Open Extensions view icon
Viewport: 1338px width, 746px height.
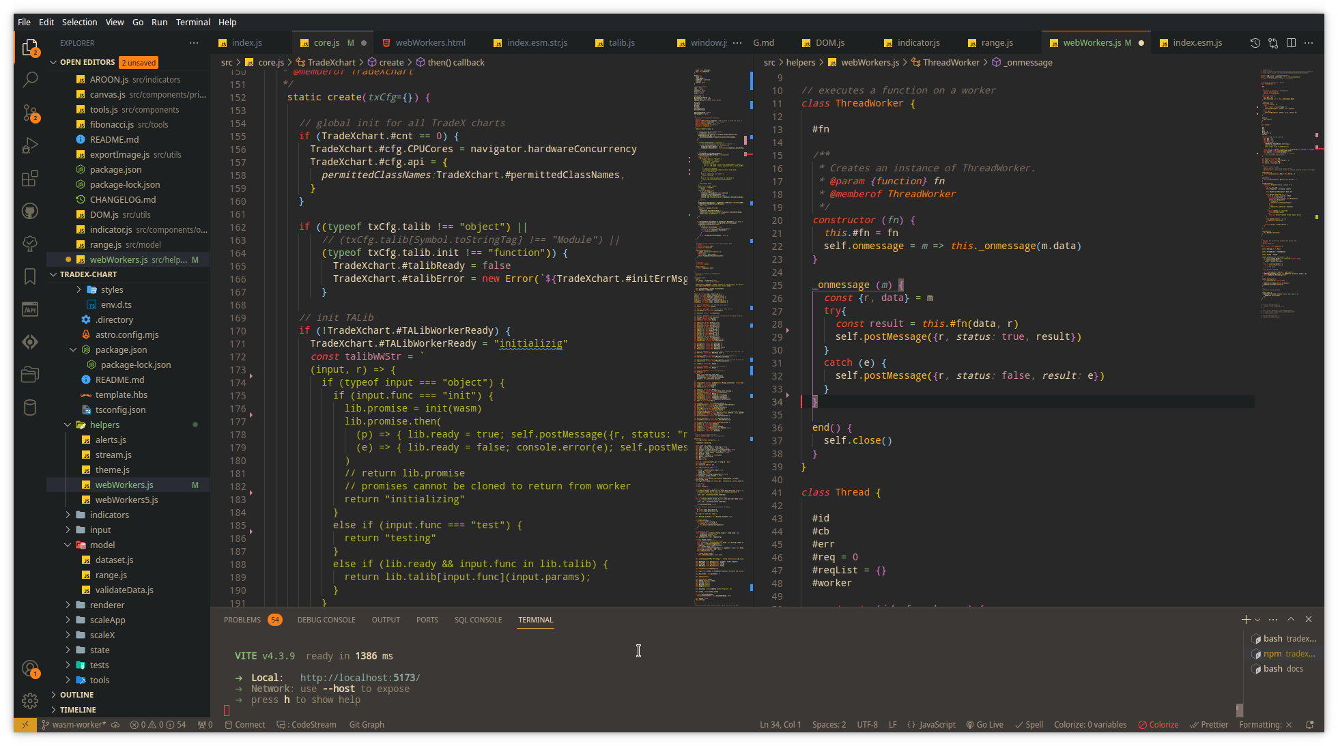tap(30, 179)
